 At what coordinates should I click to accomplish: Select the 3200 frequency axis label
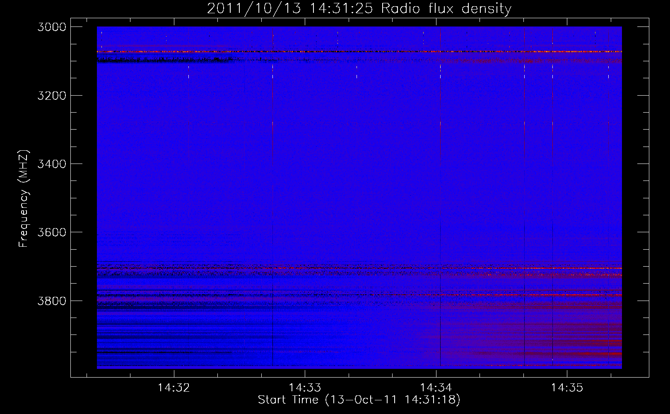(52, 96)
